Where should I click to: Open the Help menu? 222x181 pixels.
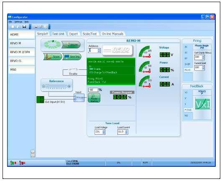[x=27, y=22]
